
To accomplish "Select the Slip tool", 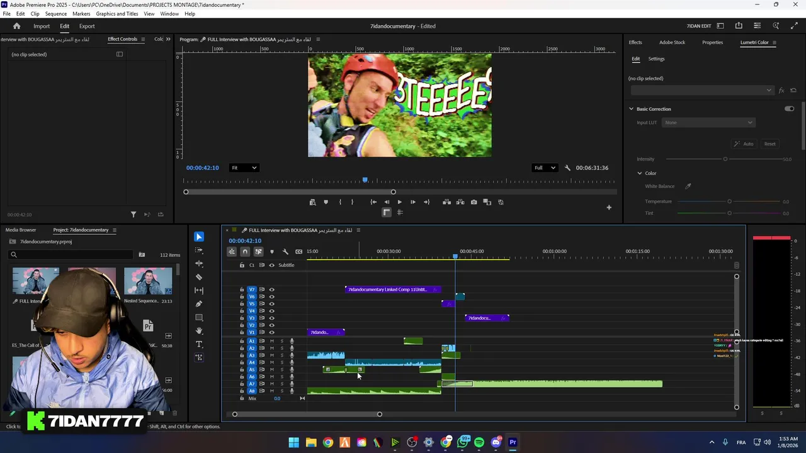I will [199, 290].
